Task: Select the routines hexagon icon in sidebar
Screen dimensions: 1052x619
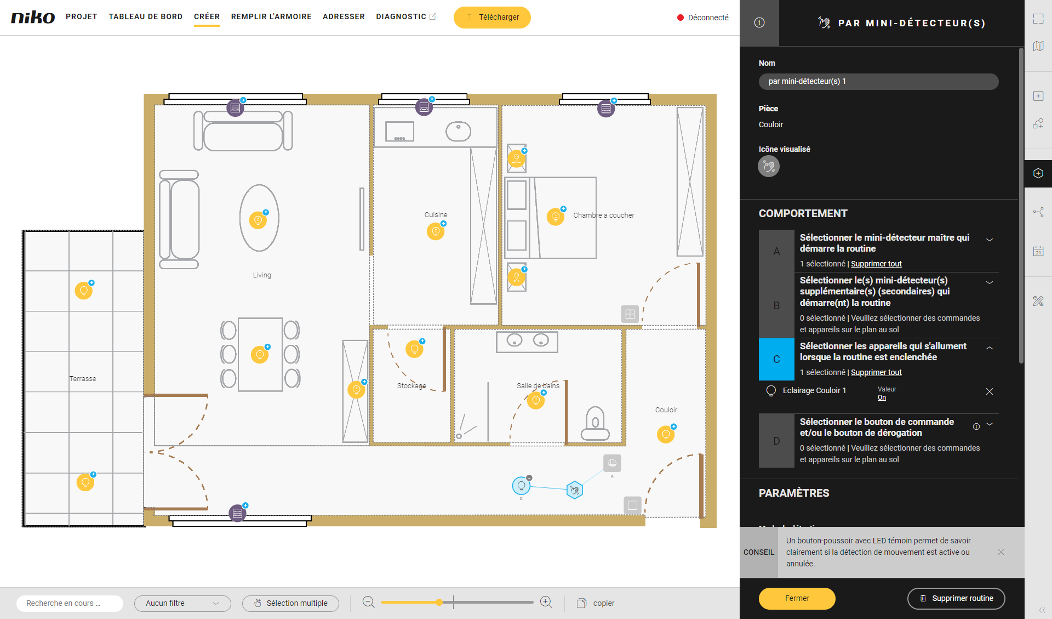Action: click(1038, 173)
